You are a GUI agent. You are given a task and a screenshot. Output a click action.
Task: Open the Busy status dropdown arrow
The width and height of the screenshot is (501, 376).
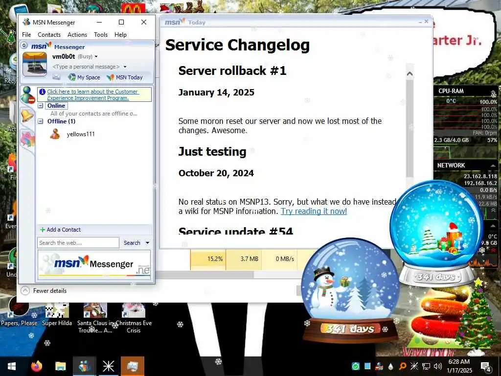96,57
